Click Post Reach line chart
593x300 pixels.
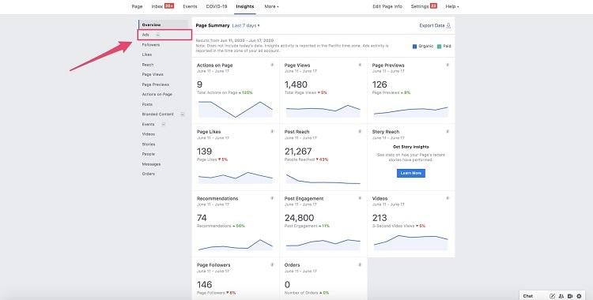tap(323, 178)
